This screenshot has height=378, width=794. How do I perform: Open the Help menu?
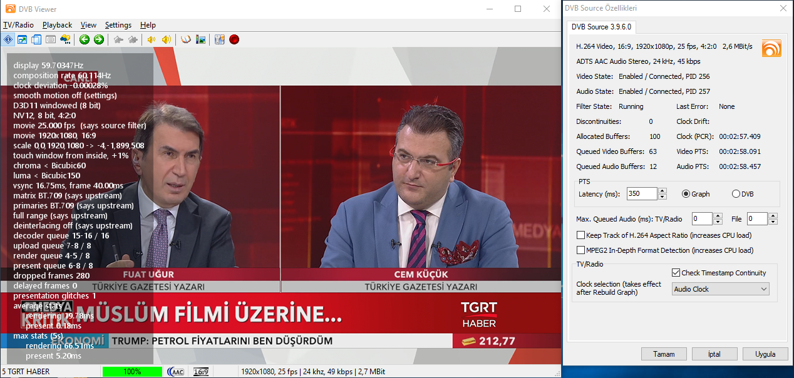(x=148, y=25)
